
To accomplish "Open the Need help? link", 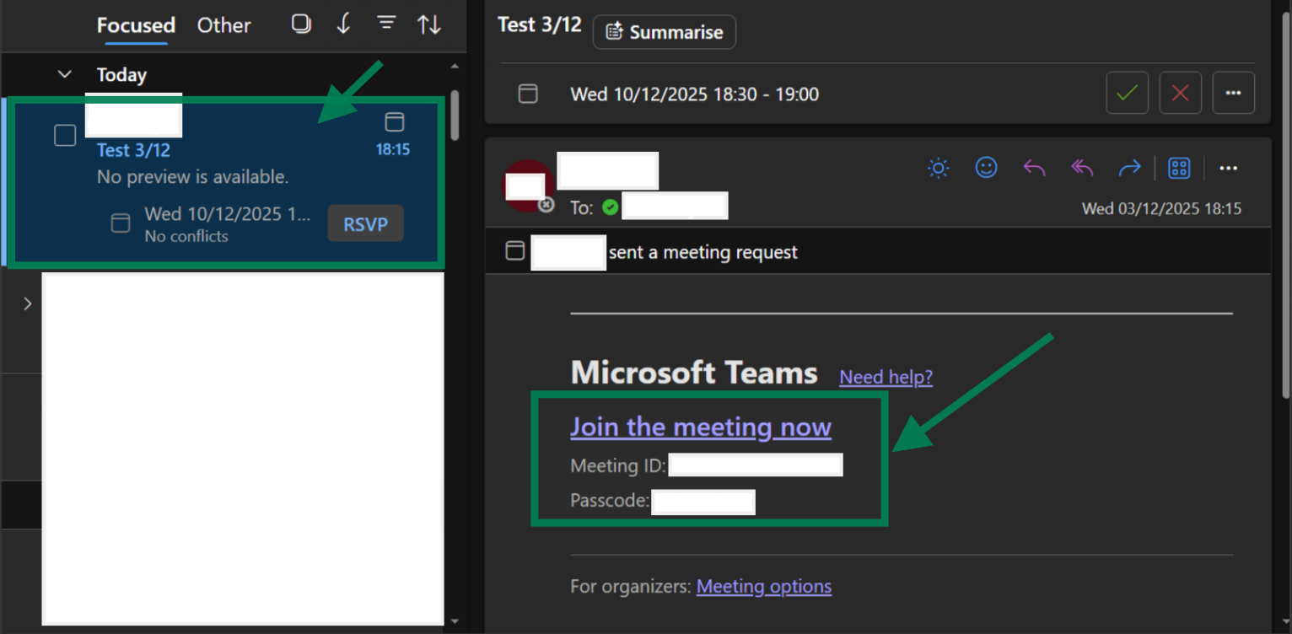I will [886, 377].
